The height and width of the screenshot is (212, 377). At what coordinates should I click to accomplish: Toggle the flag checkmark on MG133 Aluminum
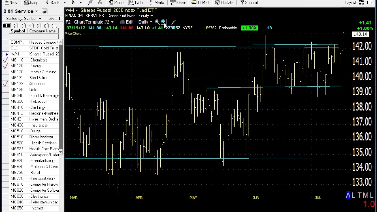(x=5, y=84)
